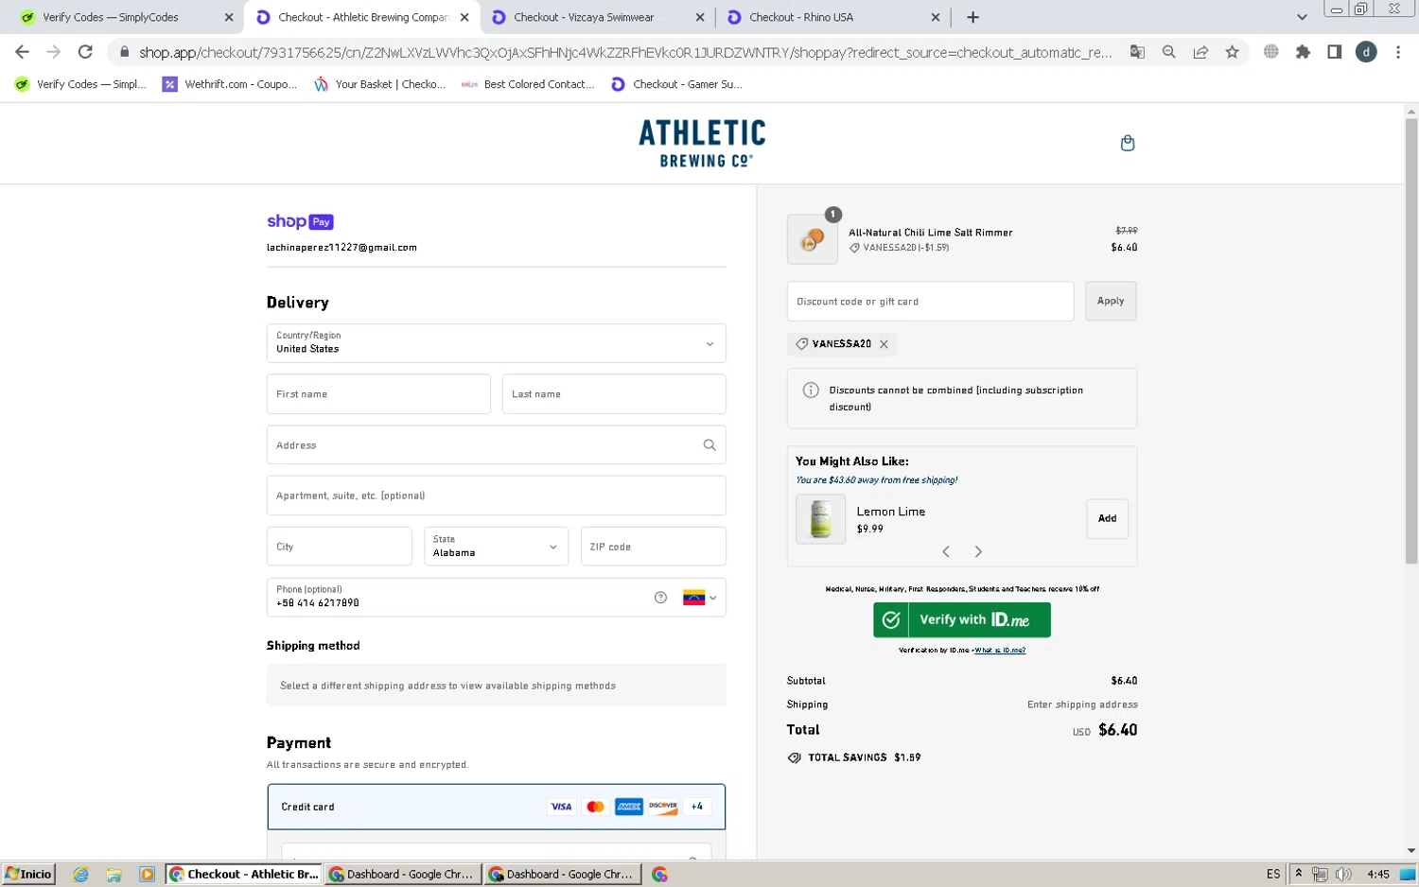The height and width of the screenshot is (887, 1419).
Task: Click the ZIP code field
Action: pyautogui.click(x=653, y=547)
